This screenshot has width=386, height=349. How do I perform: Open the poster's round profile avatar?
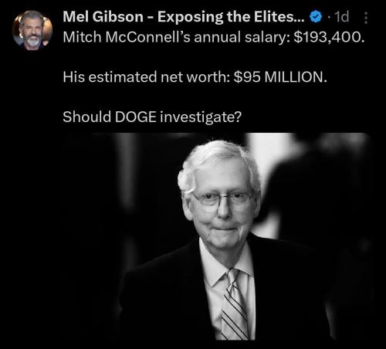32,30
